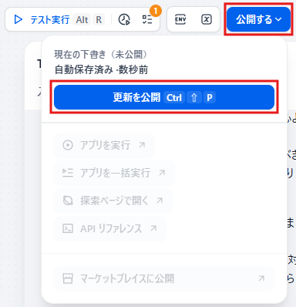Select アプリを実行 menu entry
296x307 pixels.
pyautogui.click(x=104, y=145)
